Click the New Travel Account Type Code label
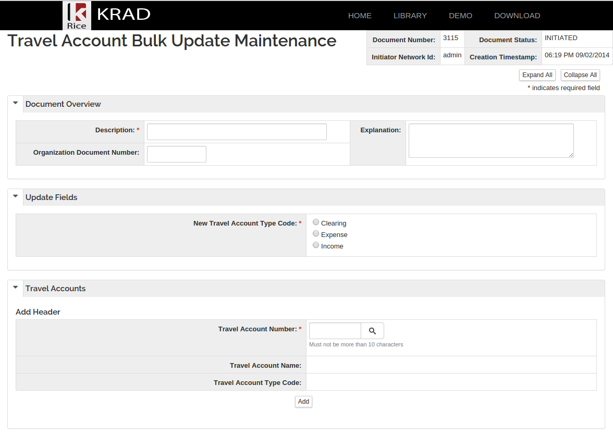Screen dimensions: 613x436 245,223
